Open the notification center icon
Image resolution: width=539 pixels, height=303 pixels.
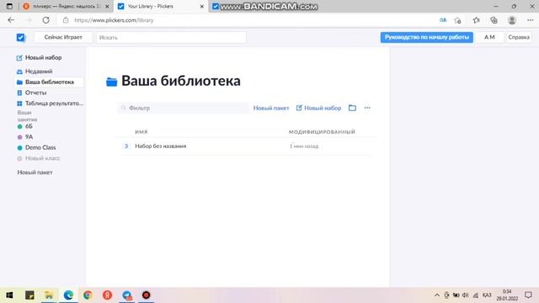[x=528, y=295]
